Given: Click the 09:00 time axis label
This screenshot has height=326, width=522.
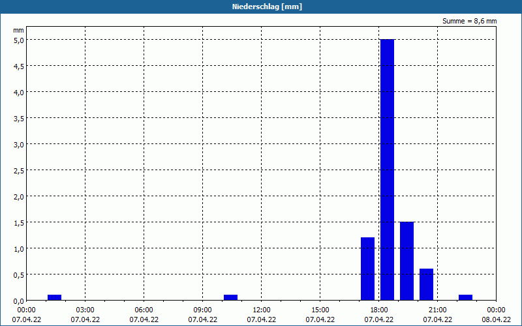Looking at the screenshot, I should pyautogui.click(x=203, y=310).
